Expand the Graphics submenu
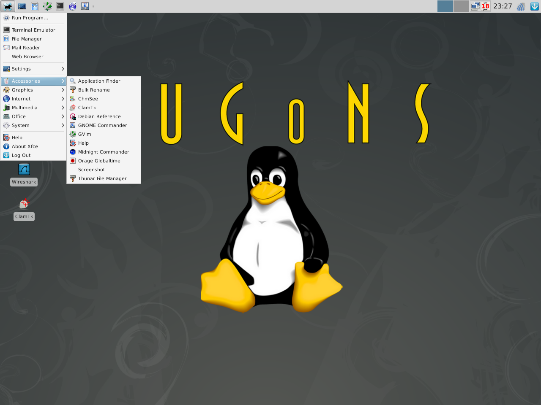 click(x=33, y=90)
